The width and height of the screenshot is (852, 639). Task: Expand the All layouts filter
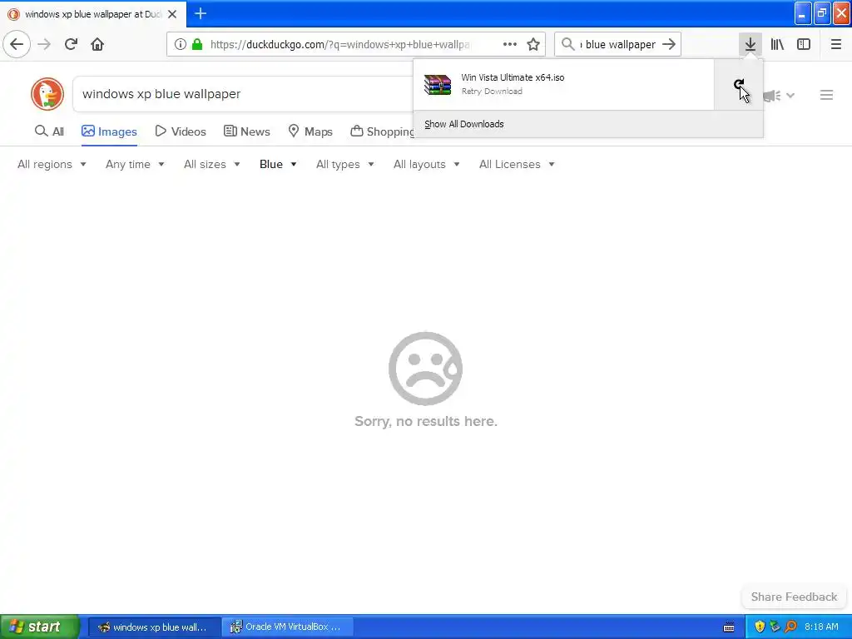pyautogui.click(x=427, y=164)
